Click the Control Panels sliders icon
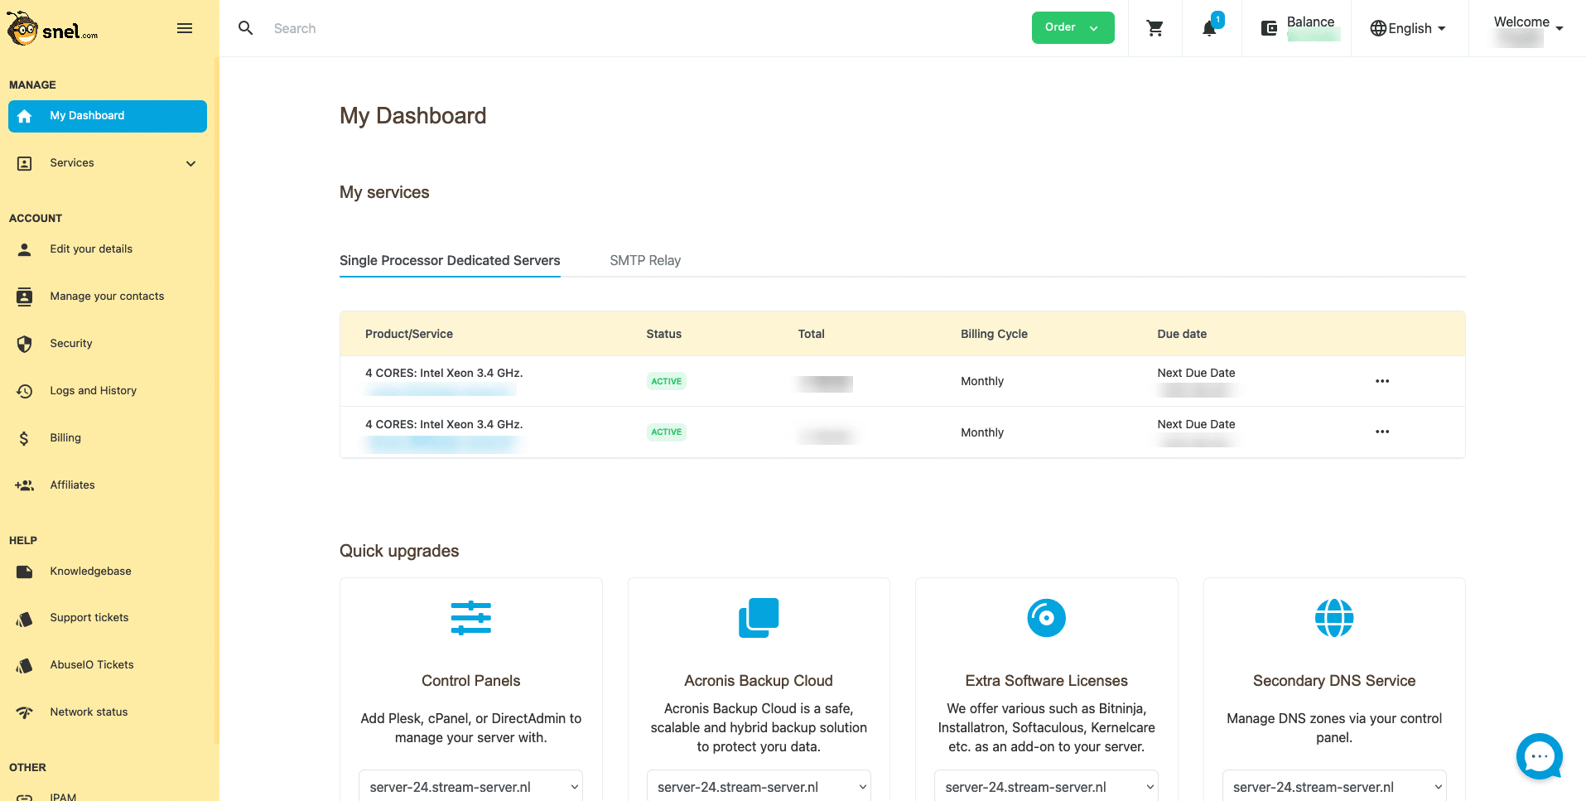The image size is (1586, 801). (471, 618)
